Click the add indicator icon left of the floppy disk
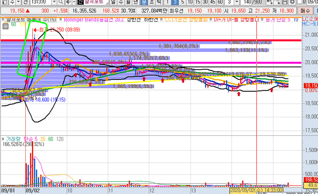 277,2
